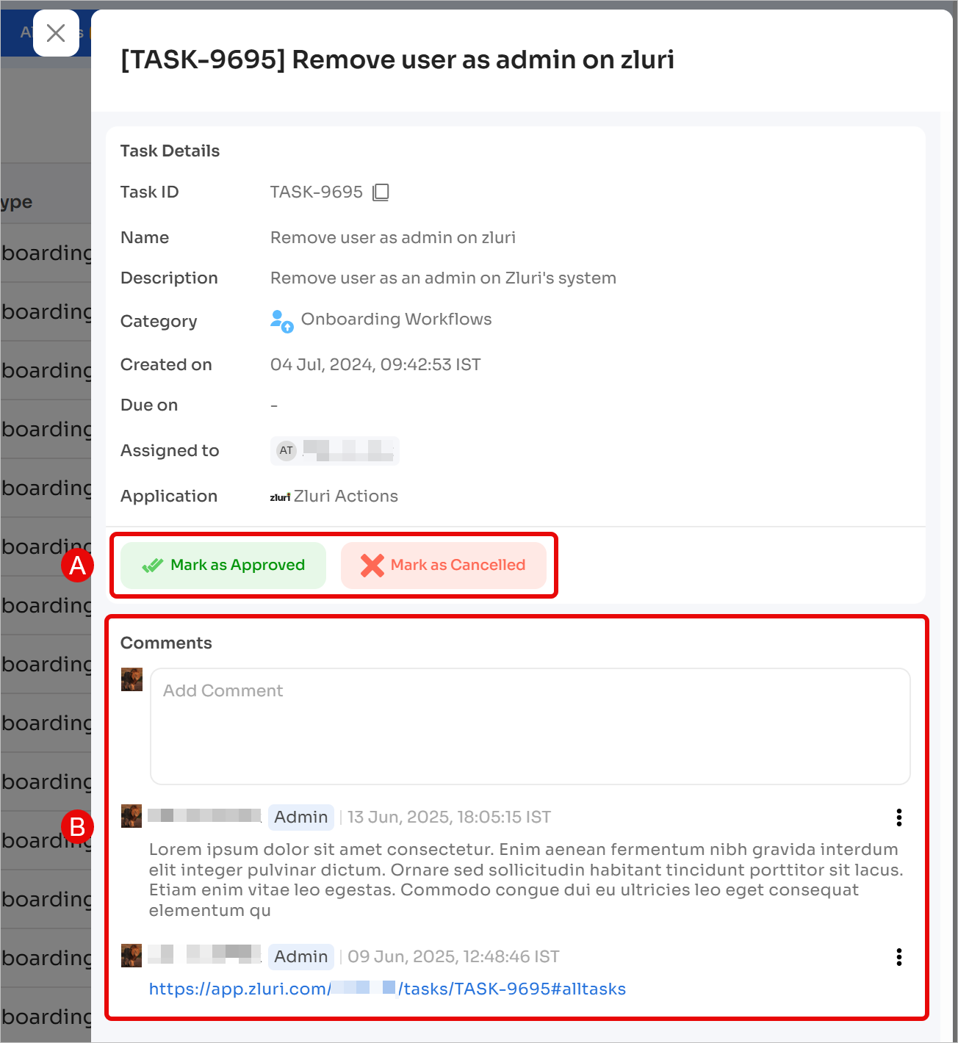Click Admin badge on 13 Jun comment

click(x=301, y=817)
